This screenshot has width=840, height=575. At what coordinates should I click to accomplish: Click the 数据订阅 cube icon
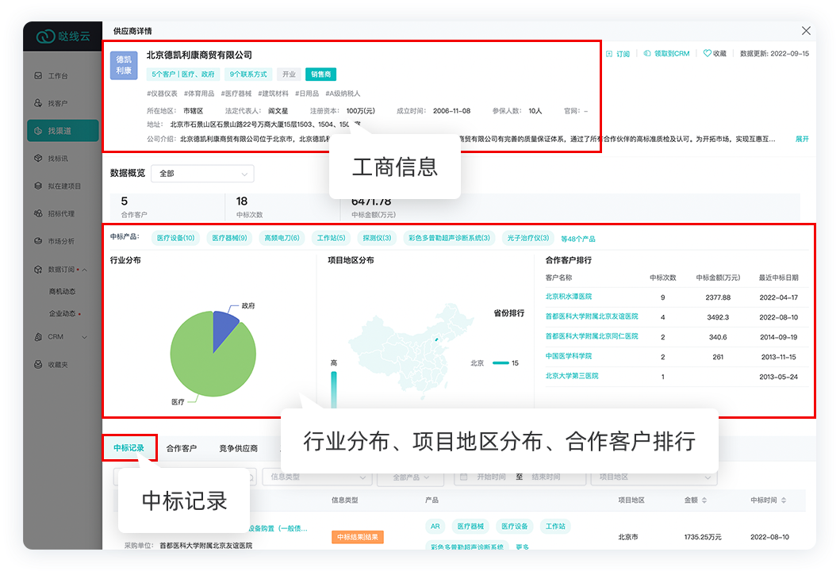click(x=38, y=270)
